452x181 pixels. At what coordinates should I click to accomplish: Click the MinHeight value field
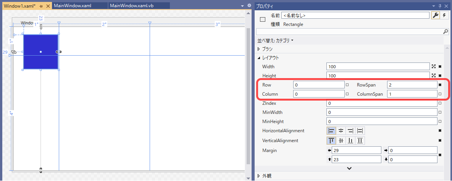pyautogui.click(x=382, y=122)
